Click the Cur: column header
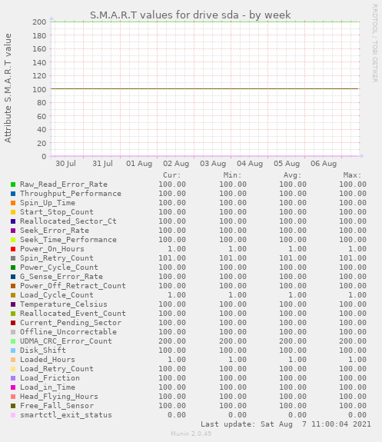Image resolution: width=382 pixels, height=442 pixels. [171, 175]
